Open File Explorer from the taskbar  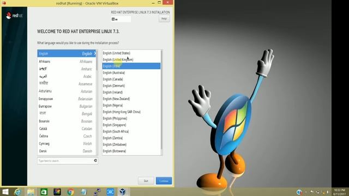[31, 192]
